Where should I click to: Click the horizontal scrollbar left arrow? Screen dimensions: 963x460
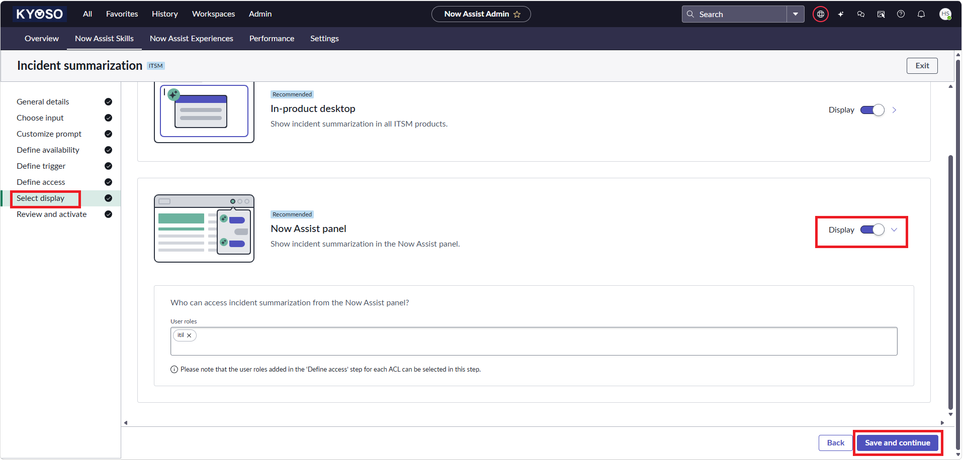tap(126, 423)
